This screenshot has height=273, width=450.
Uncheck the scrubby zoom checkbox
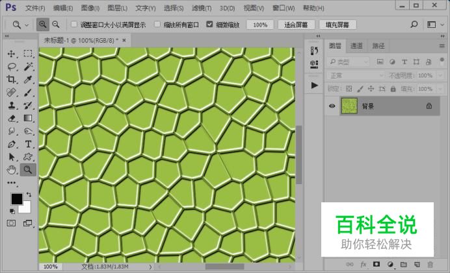click(x=209, y=25)
